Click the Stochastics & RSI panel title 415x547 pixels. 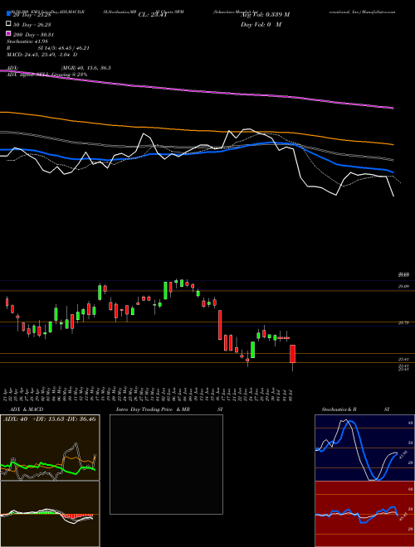click(x=355, y=409)
